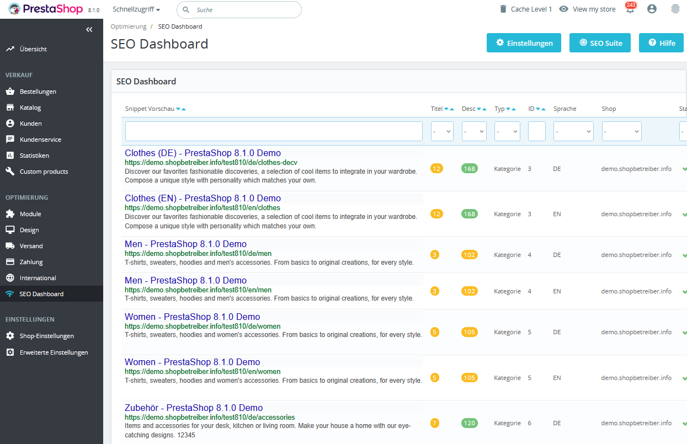The height and width of the screenshot is (444, 687).
Task: Sort Typ column descending with down arrow
Action: (508, 109)
